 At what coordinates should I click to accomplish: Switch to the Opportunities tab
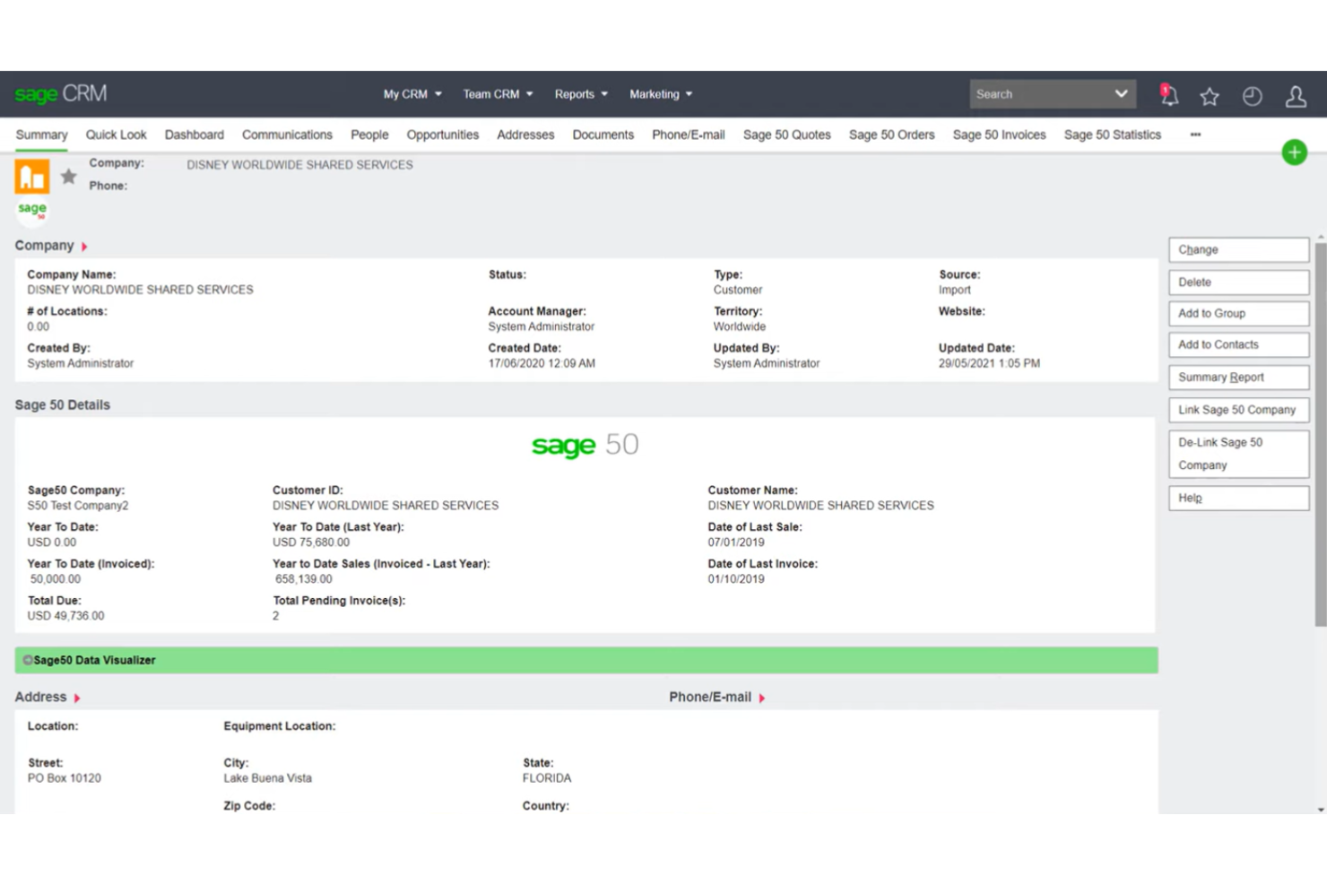(x=442, y=134)
